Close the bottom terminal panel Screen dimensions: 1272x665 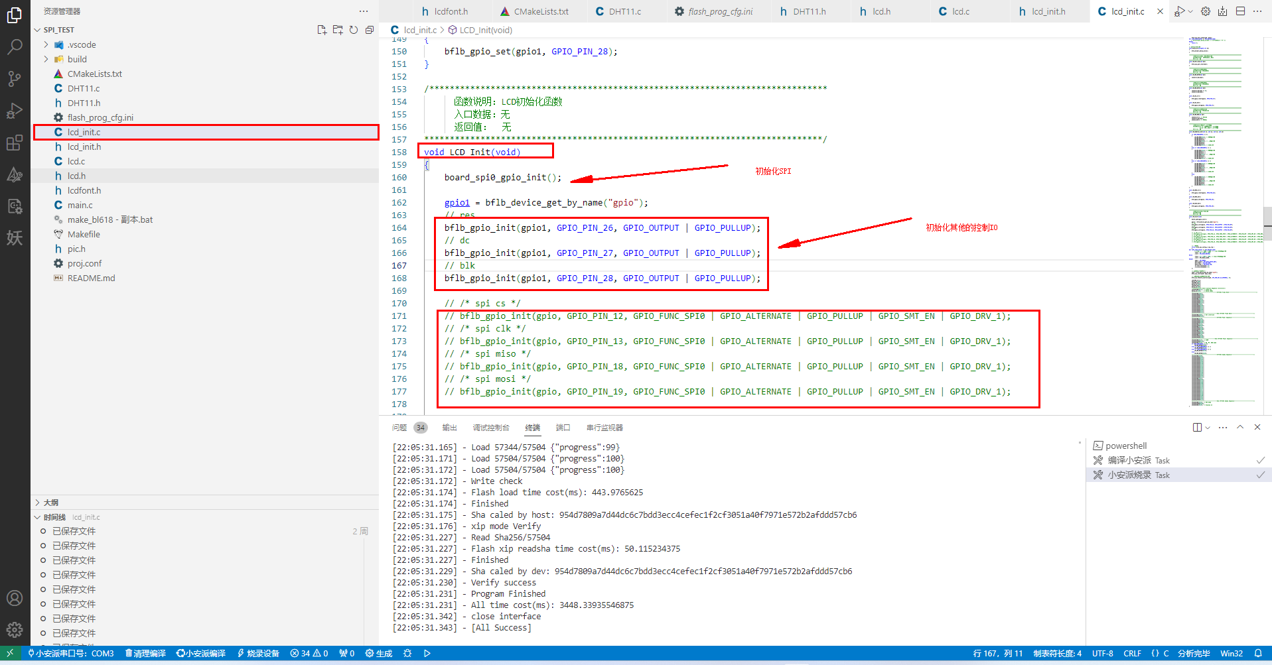coord(1257,428)
